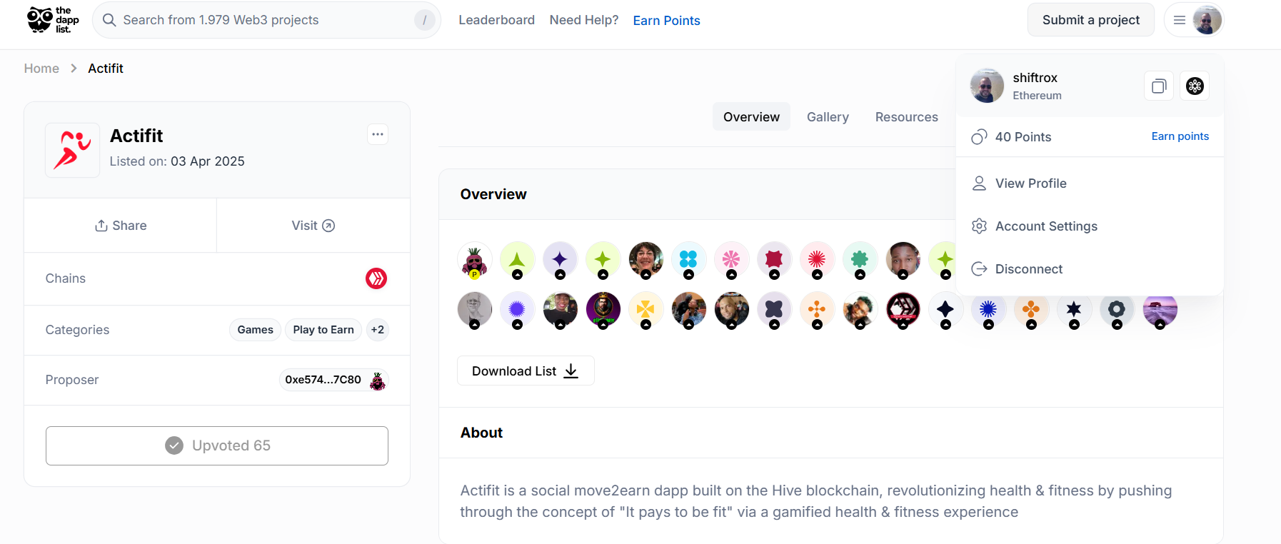Click the View Profile person icon
The image size is (1281, 544).
(x=979, y=183)
